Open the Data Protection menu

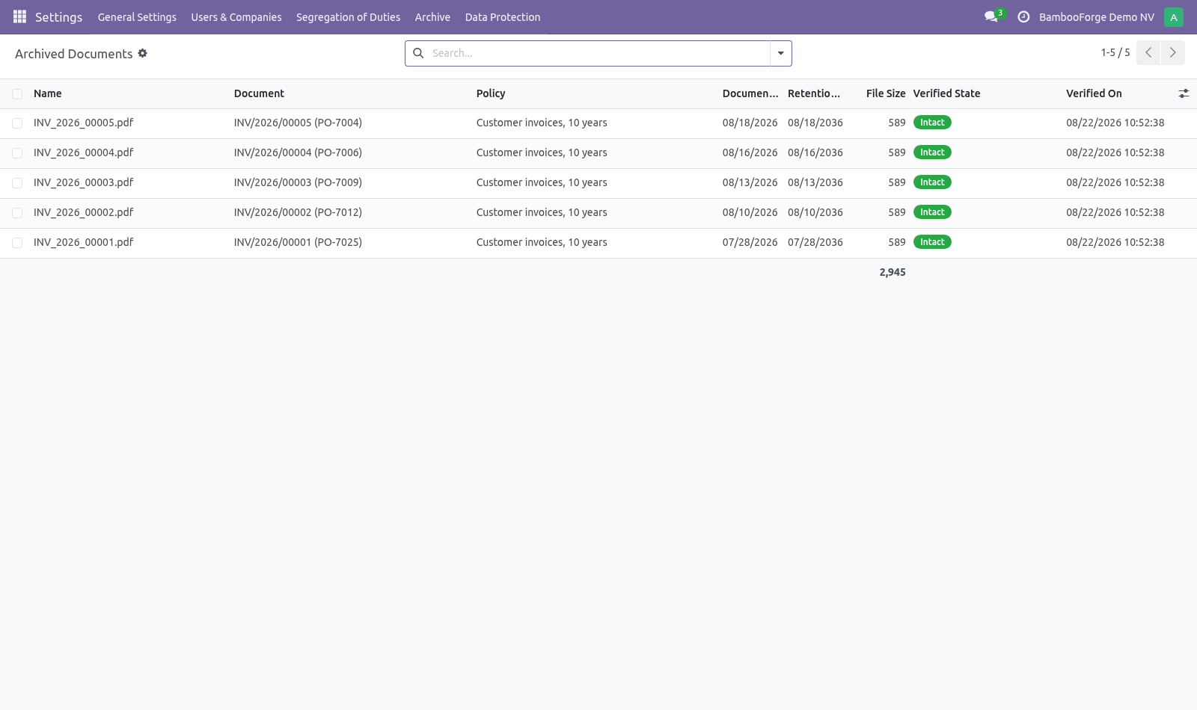click(503, 16)
